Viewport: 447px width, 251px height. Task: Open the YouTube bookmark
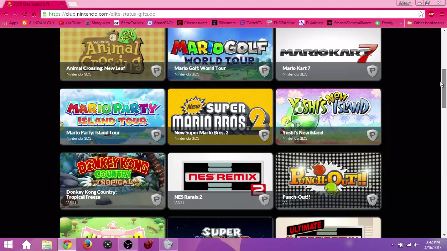(70, 23)
